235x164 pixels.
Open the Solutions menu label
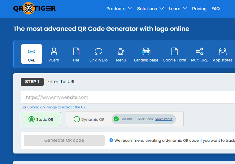147,9
